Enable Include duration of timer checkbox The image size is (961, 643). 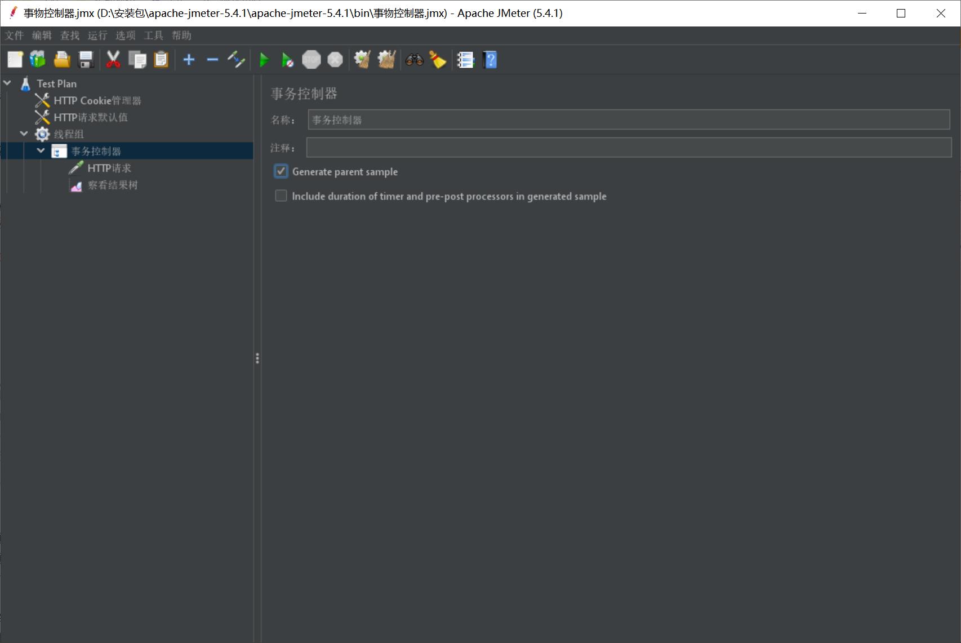pos(281,196)
